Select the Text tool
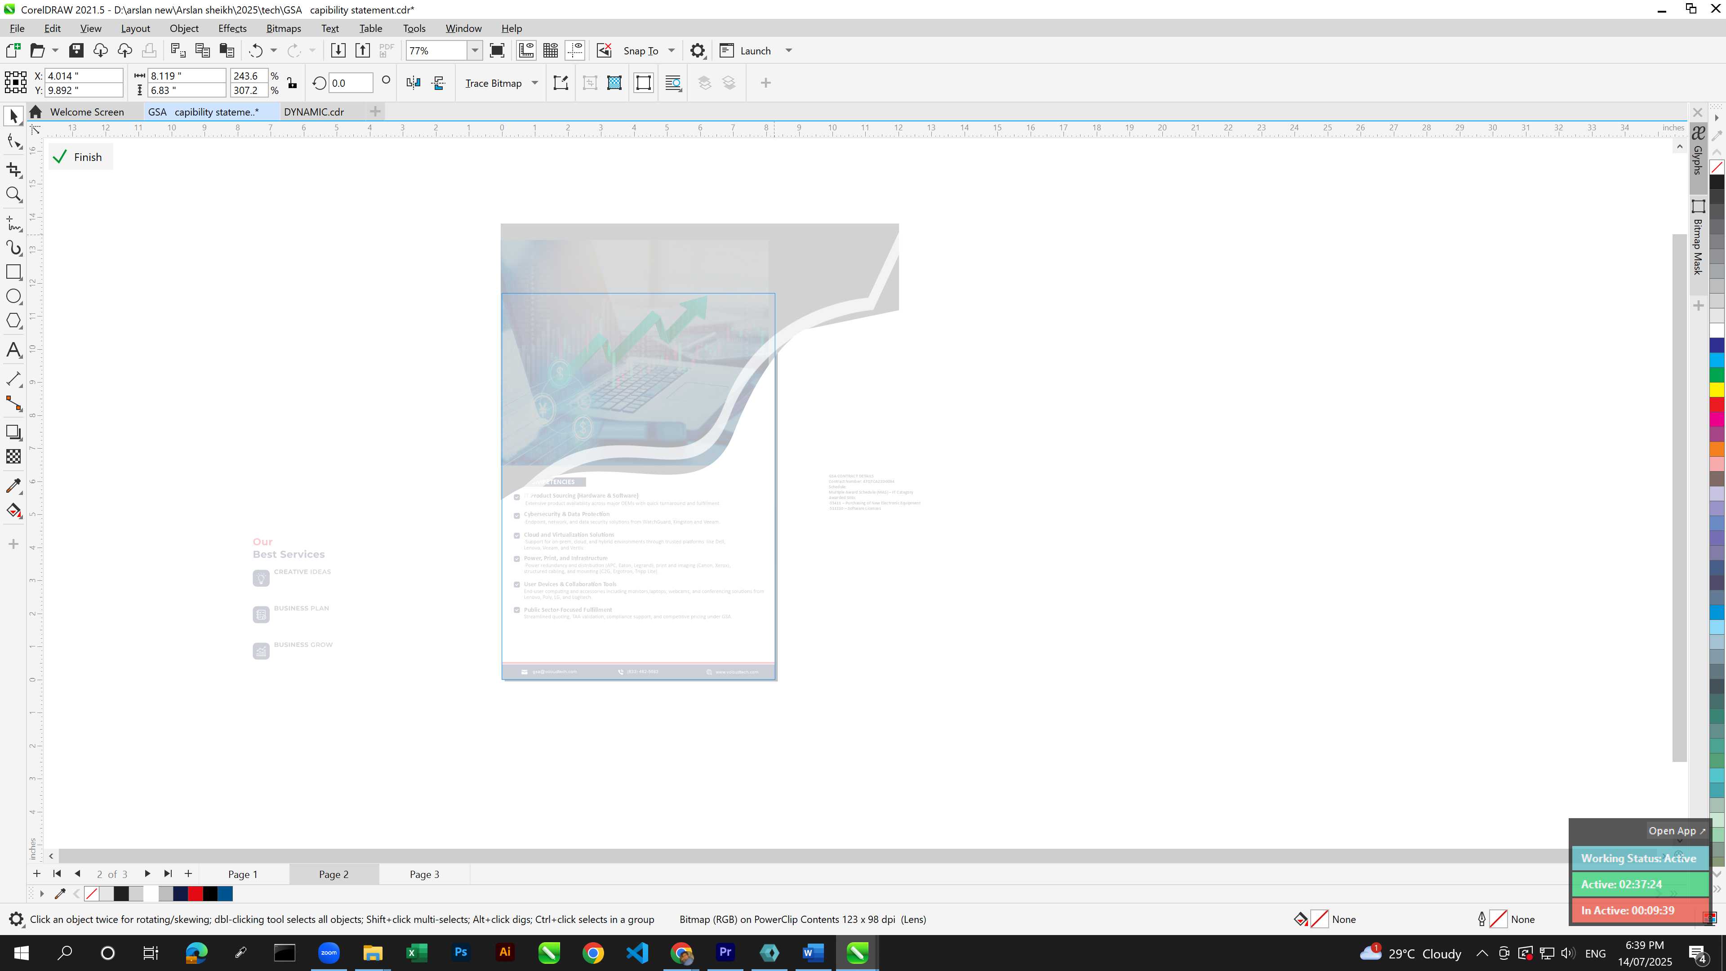Screen dimensions: 1726x971 coord(13,350)
